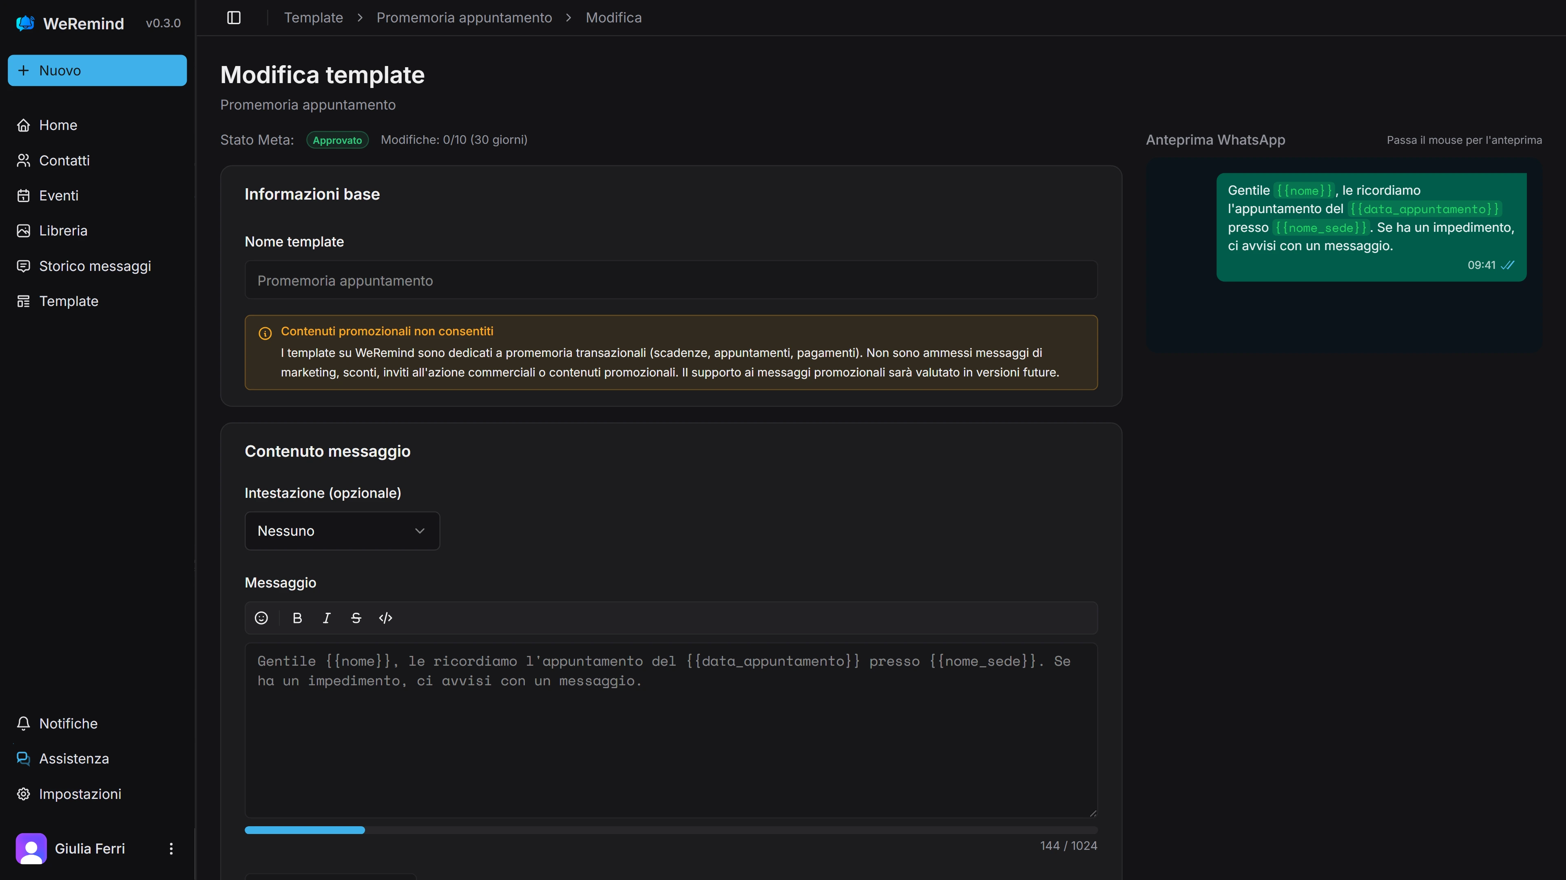
Task: Apply bold formatting to message
Action: 297,618
